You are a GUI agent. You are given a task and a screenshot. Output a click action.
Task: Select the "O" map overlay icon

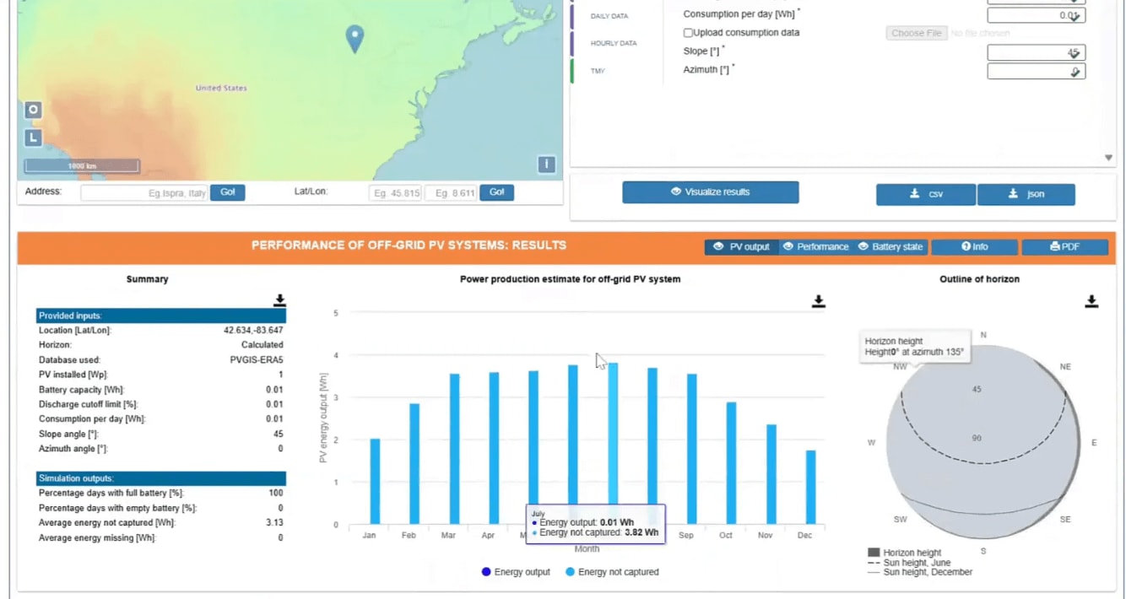click(x=32, y=109)
